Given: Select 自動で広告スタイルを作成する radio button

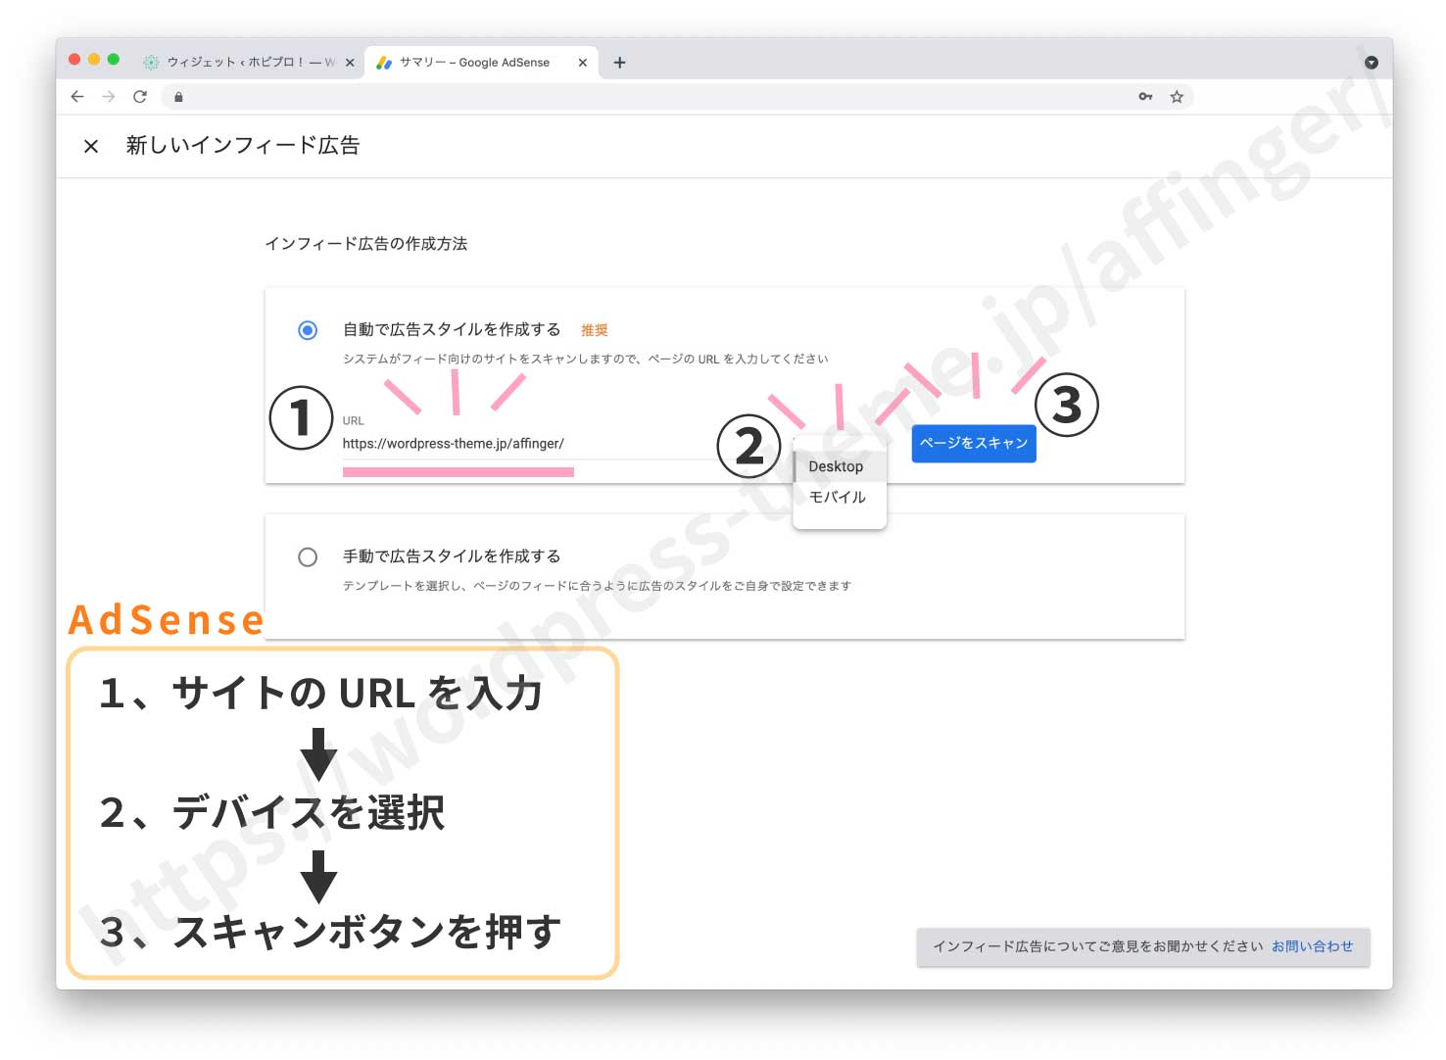Looking at the screenshot, I should (x=308, y=330).
